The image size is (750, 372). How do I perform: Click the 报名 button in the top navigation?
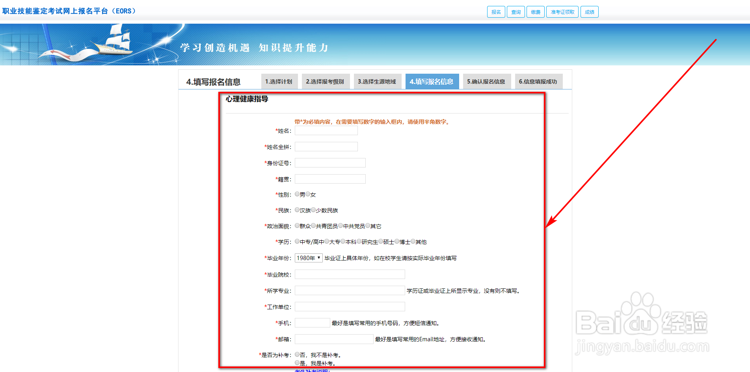(496, 11)
